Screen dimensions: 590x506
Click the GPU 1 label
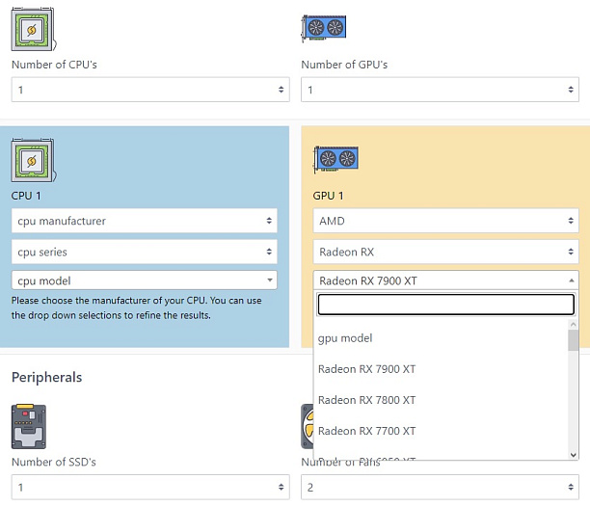[328, 196]
